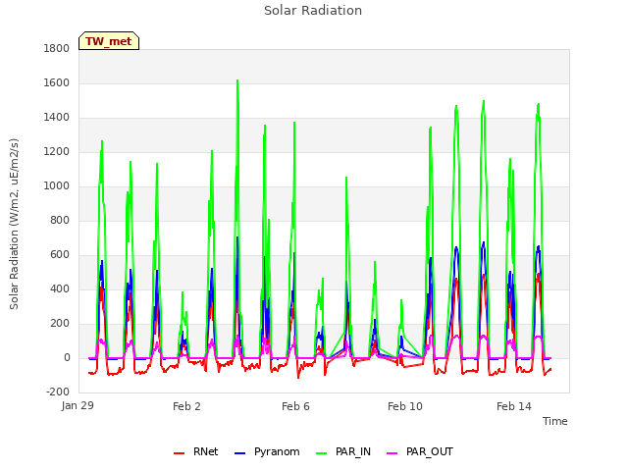Click the 1400 y-axis tick label
Screen dimensions: 628x471
tap(57, 118)
